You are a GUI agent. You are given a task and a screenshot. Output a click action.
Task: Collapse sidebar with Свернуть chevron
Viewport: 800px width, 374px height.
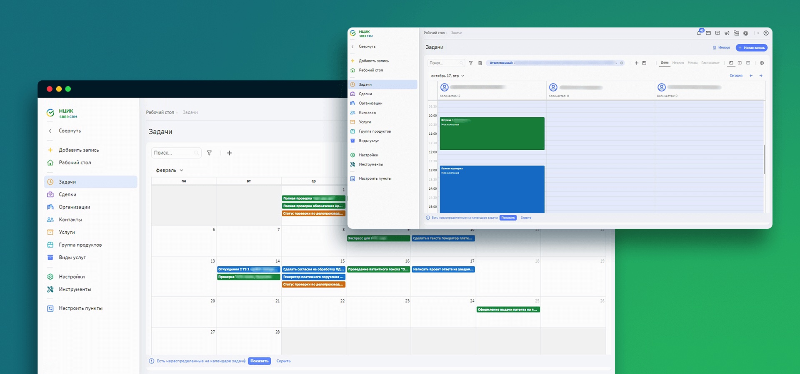[50, 131]
